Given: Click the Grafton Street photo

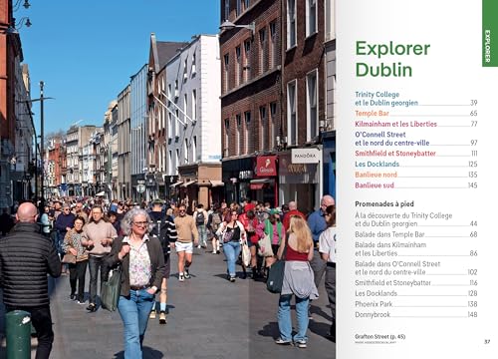Looking at the screenshot, I should (167, 179).
